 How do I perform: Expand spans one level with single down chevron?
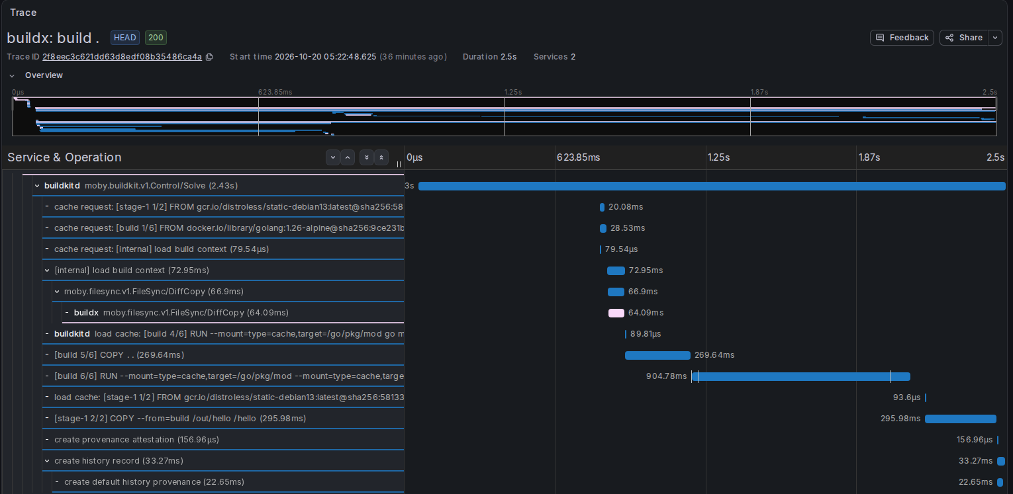click(332, 157)
